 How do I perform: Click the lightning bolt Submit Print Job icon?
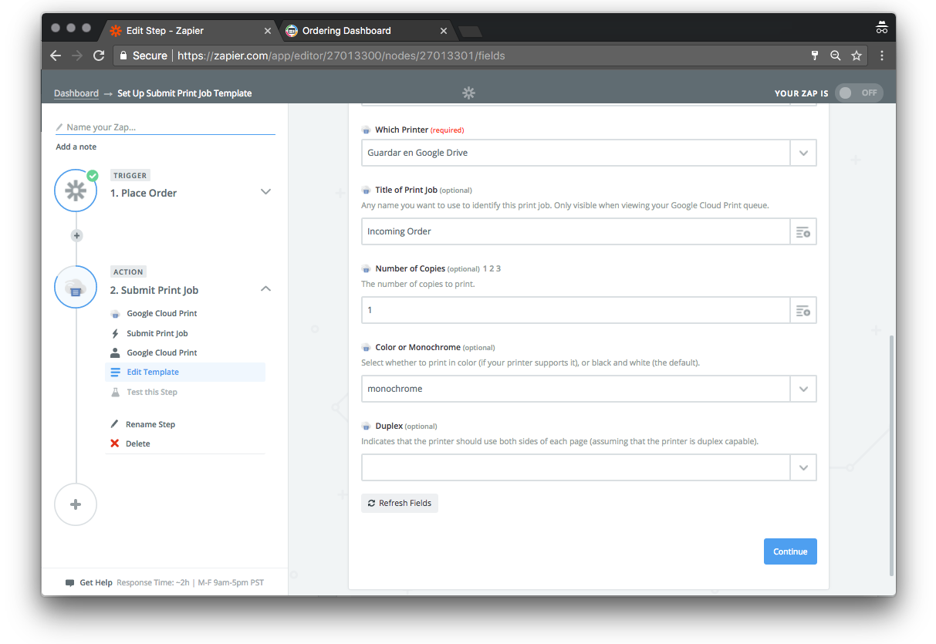(x=115, y=333)
